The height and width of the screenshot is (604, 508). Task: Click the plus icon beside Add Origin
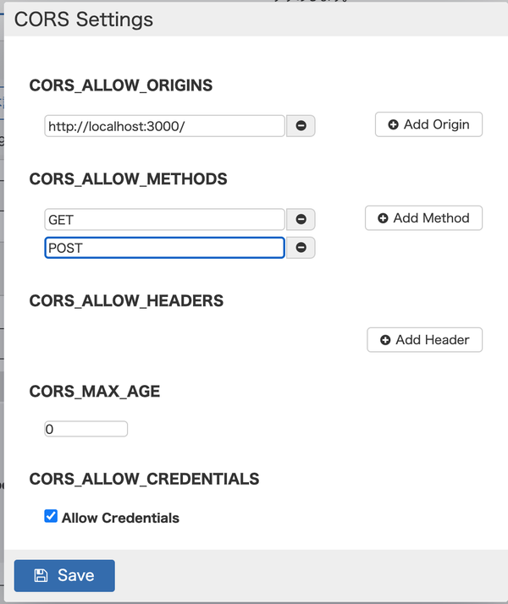pos(393,124)
